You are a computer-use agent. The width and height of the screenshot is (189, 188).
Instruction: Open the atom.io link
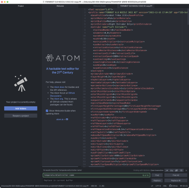62,120
